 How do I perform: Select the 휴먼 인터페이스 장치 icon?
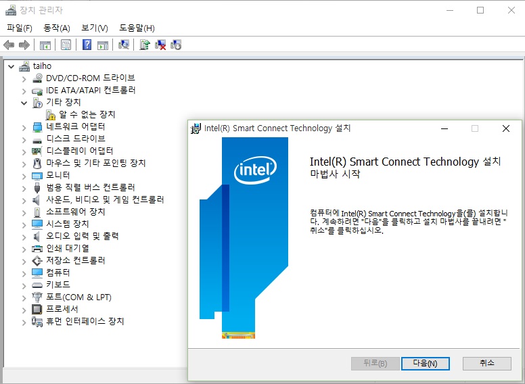[x=37, y=322]
